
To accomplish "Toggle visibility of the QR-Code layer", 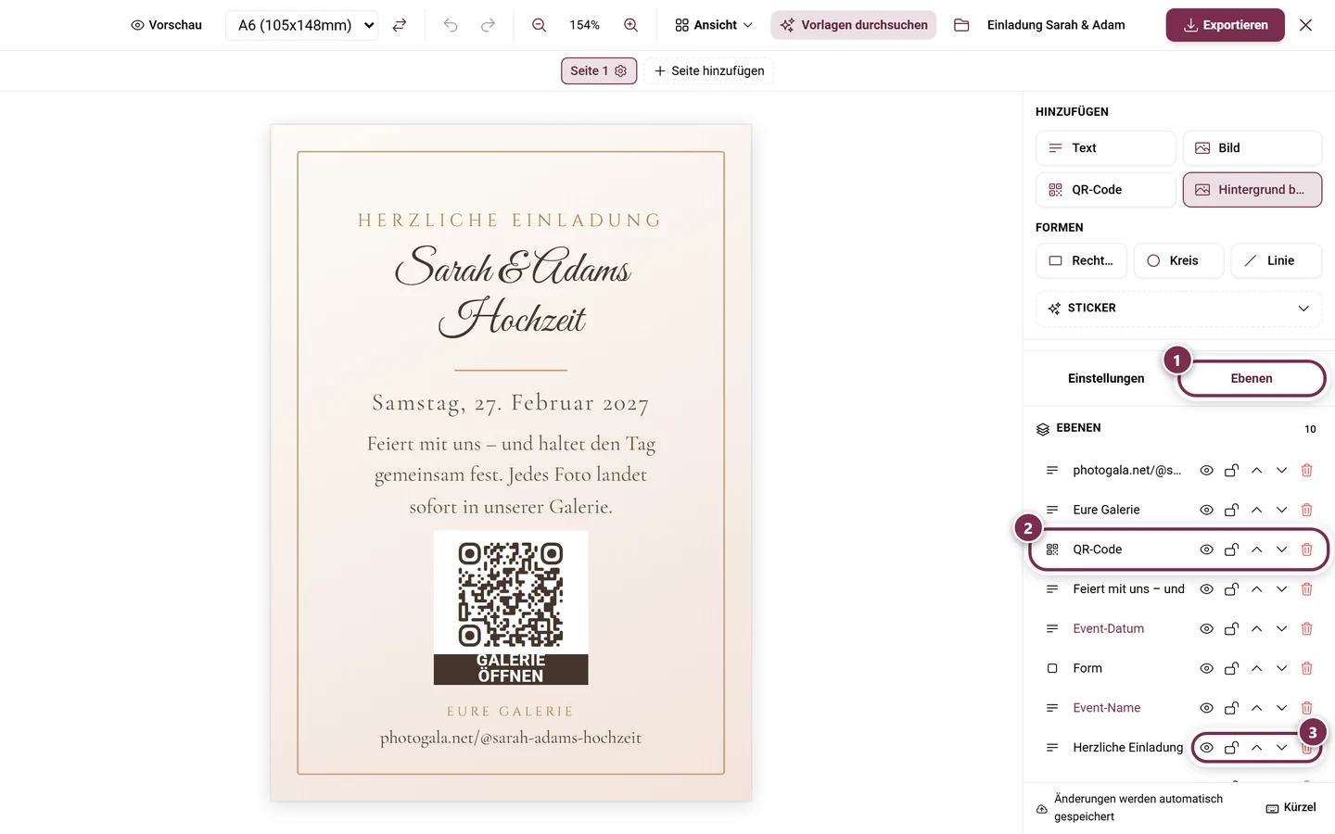I will click(x=1206, y=550).
